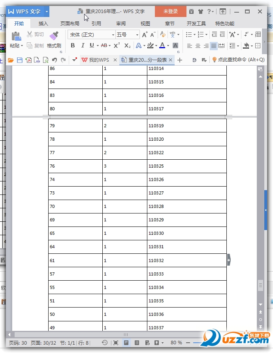Toggle Bold formatting
The width and height of the screenshot is (273, 353).
point(73,45)
